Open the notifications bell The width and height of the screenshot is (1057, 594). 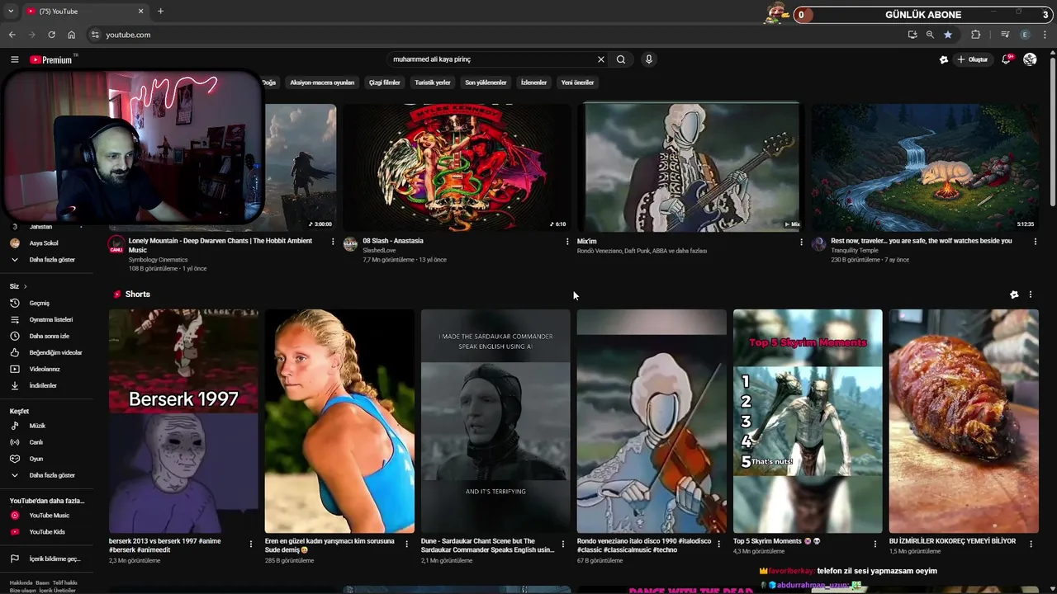click(1006, 59)
